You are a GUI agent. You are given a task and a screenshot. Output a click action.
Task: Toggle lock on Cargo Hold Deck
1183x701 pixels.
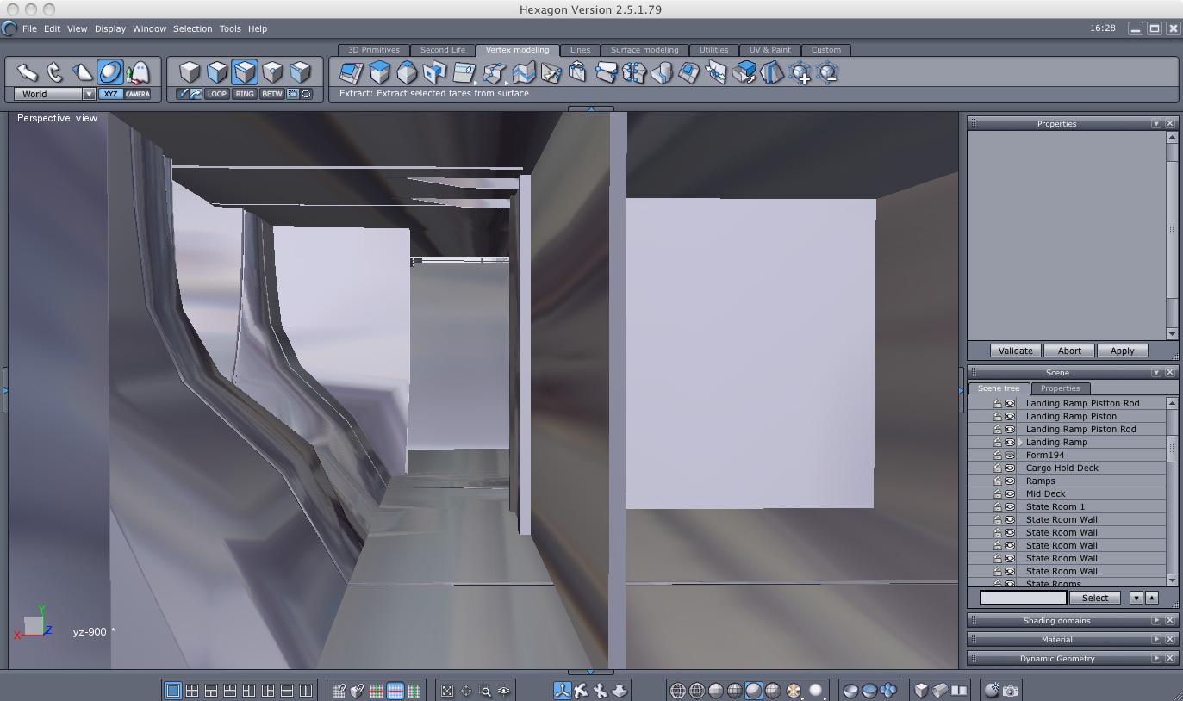[998, 468]
